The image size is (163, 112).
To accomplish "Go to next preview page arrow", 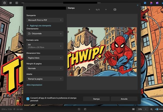I will pos(106,9).
